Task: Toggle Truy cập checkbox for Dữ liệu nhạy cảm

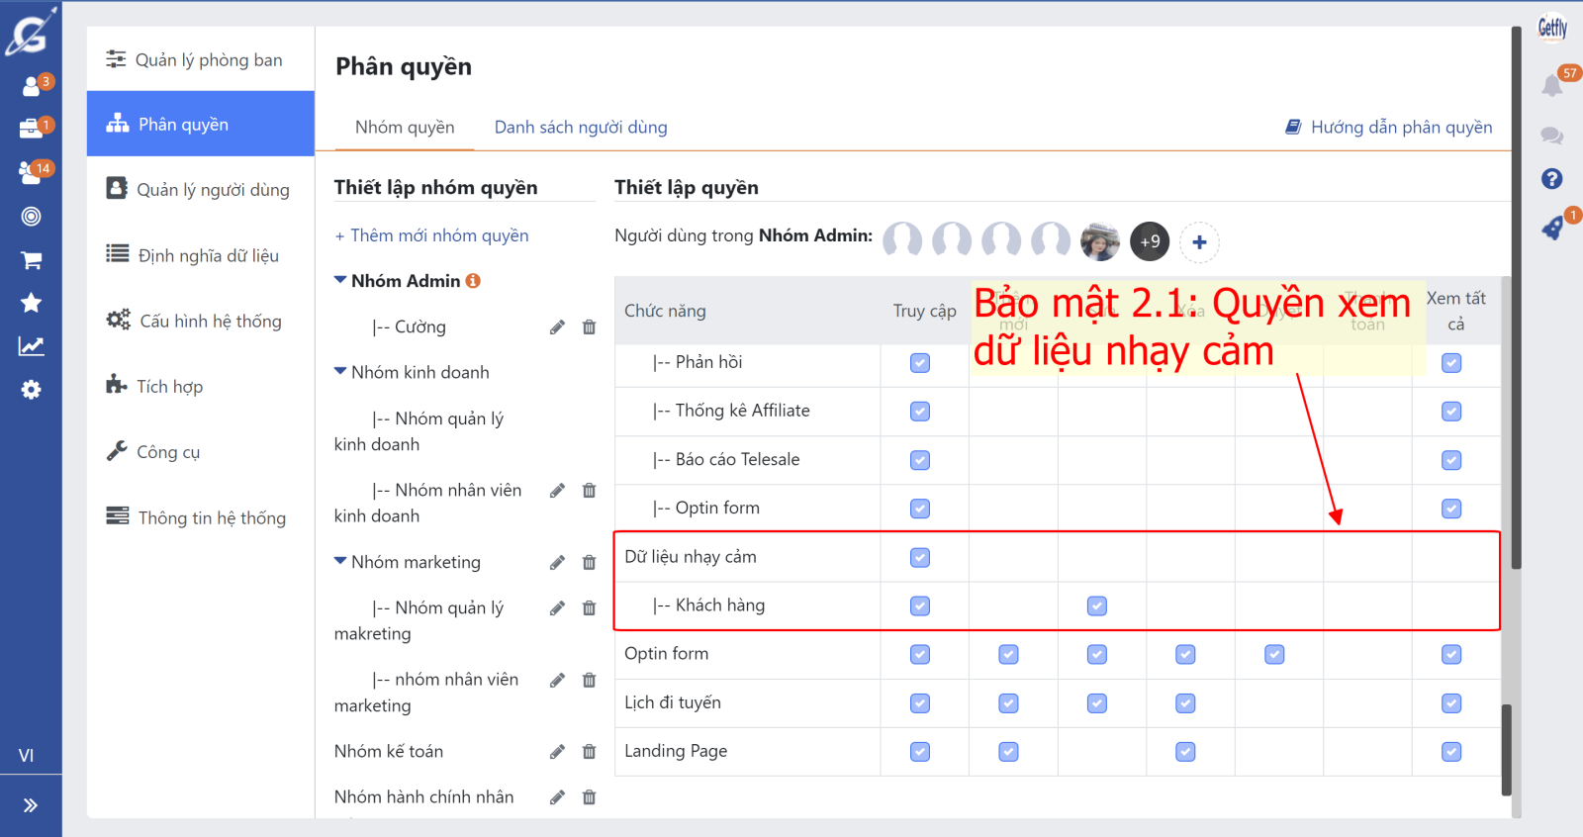Action: [x=920, y=557]
